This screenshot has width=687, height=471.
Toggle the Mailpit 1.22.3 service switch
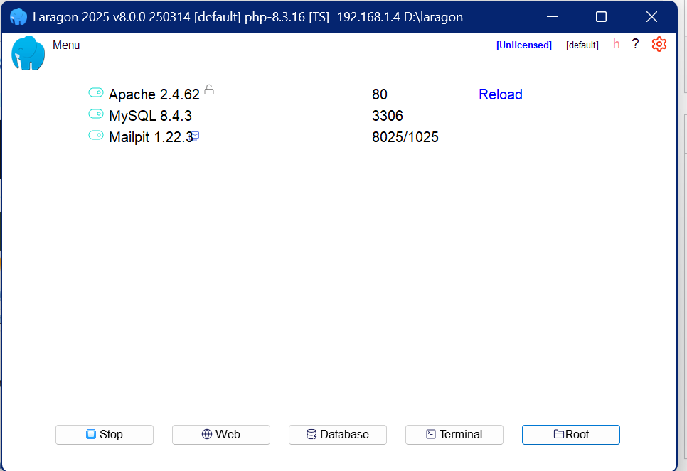[96, 135]
